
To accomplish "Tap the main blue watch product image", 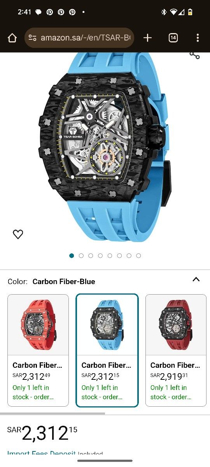I will coord(105,148).
